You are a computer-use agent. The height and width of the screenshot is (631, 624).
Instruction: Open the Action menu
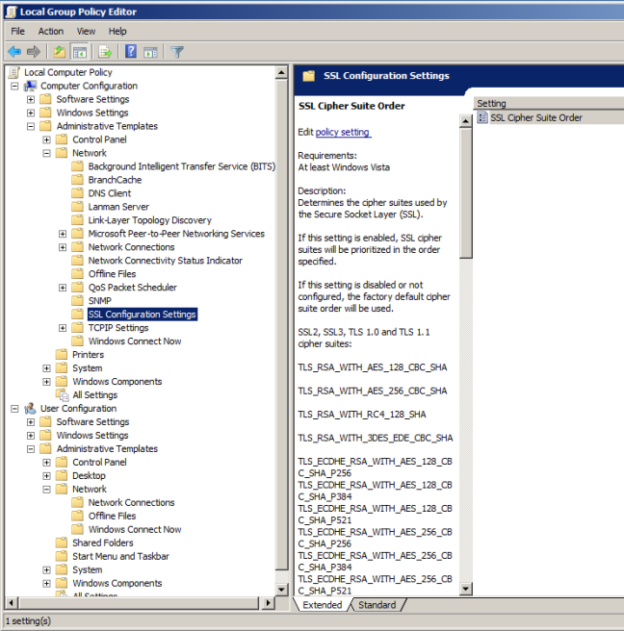click(51, 31)
